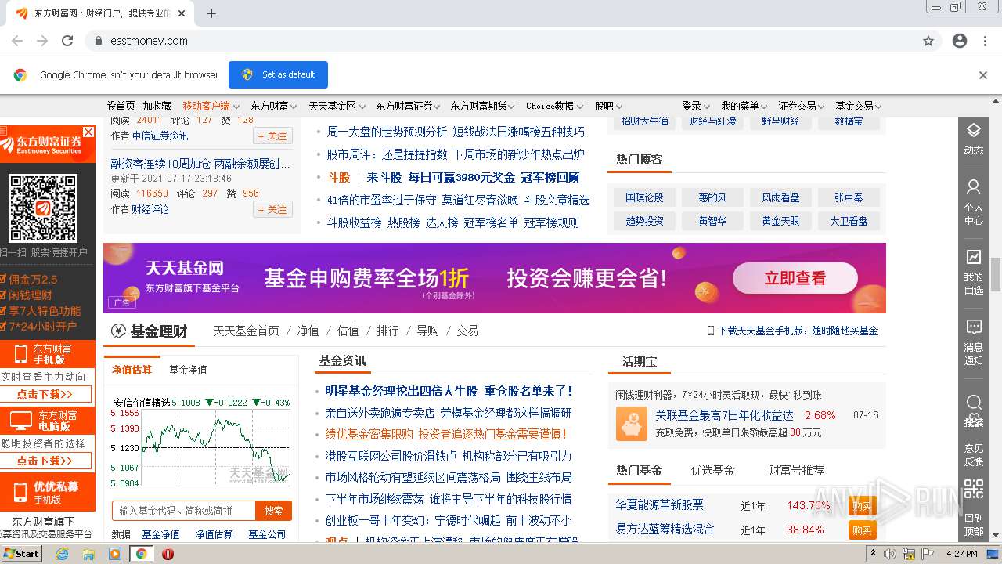Click the orange 搜索 button
The image size is (1002, 564).
(273, 511)
